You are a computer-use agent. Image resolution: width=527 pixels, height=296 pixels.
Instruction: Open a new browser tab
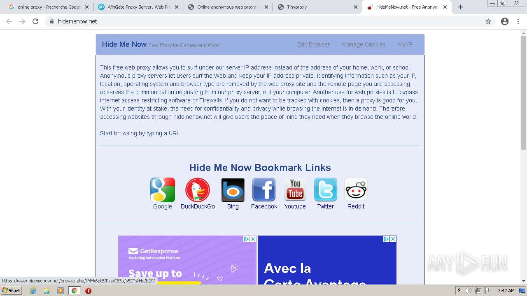pos(461,7)
